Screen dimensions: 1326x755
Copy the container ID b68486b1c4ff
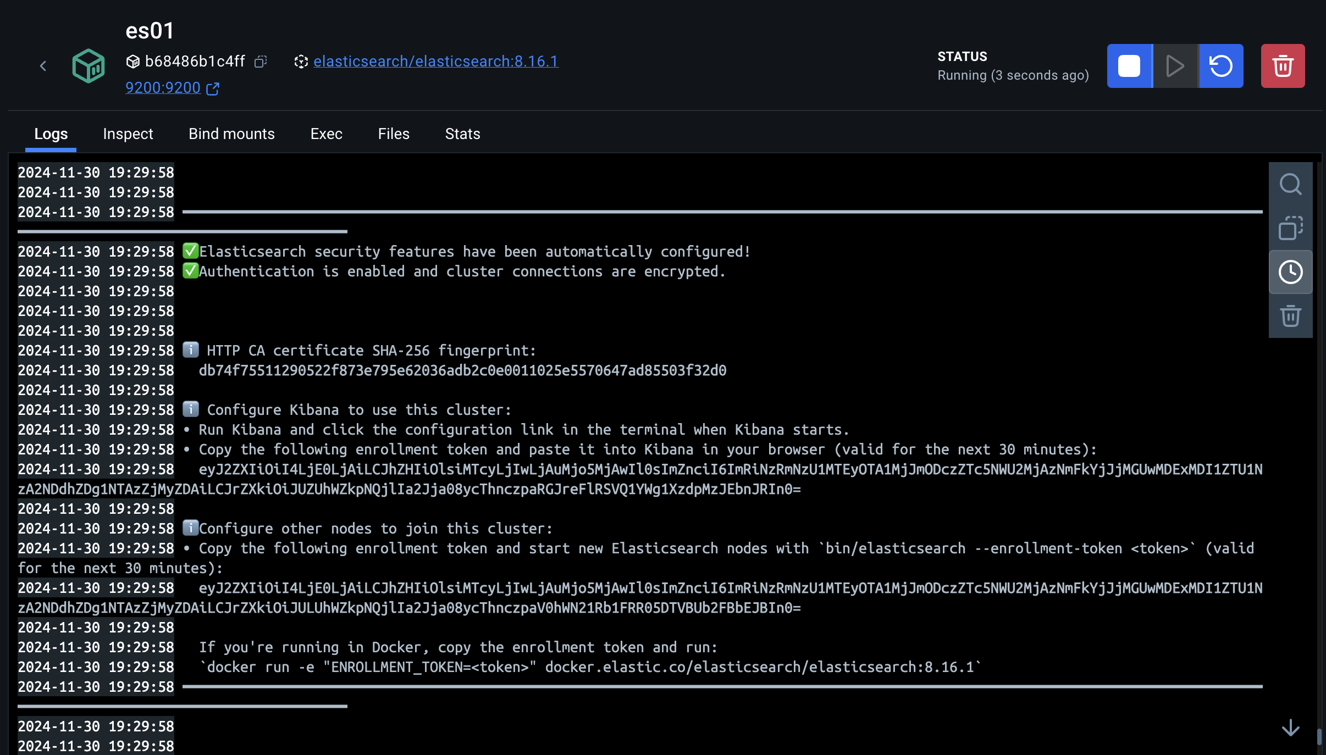[261, 62]
